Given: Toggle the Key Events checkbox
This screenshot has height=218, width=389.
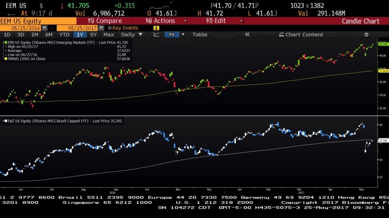Looking at the screenshot, I should point(110,28).
